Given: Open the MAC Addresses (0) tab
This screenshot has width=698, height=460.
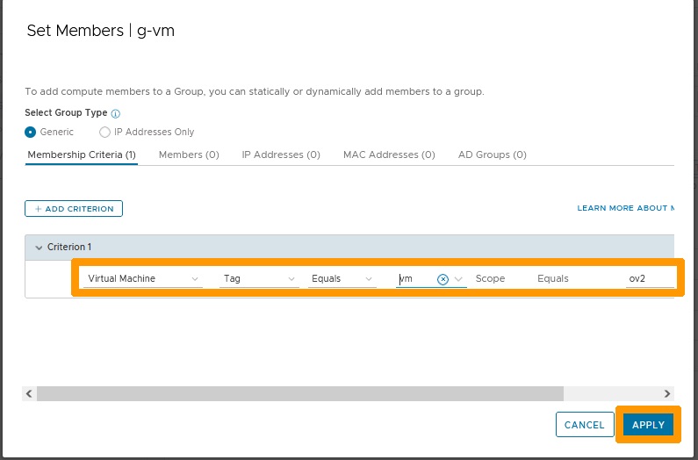Looking at the screenshot, I should [389, 155].
